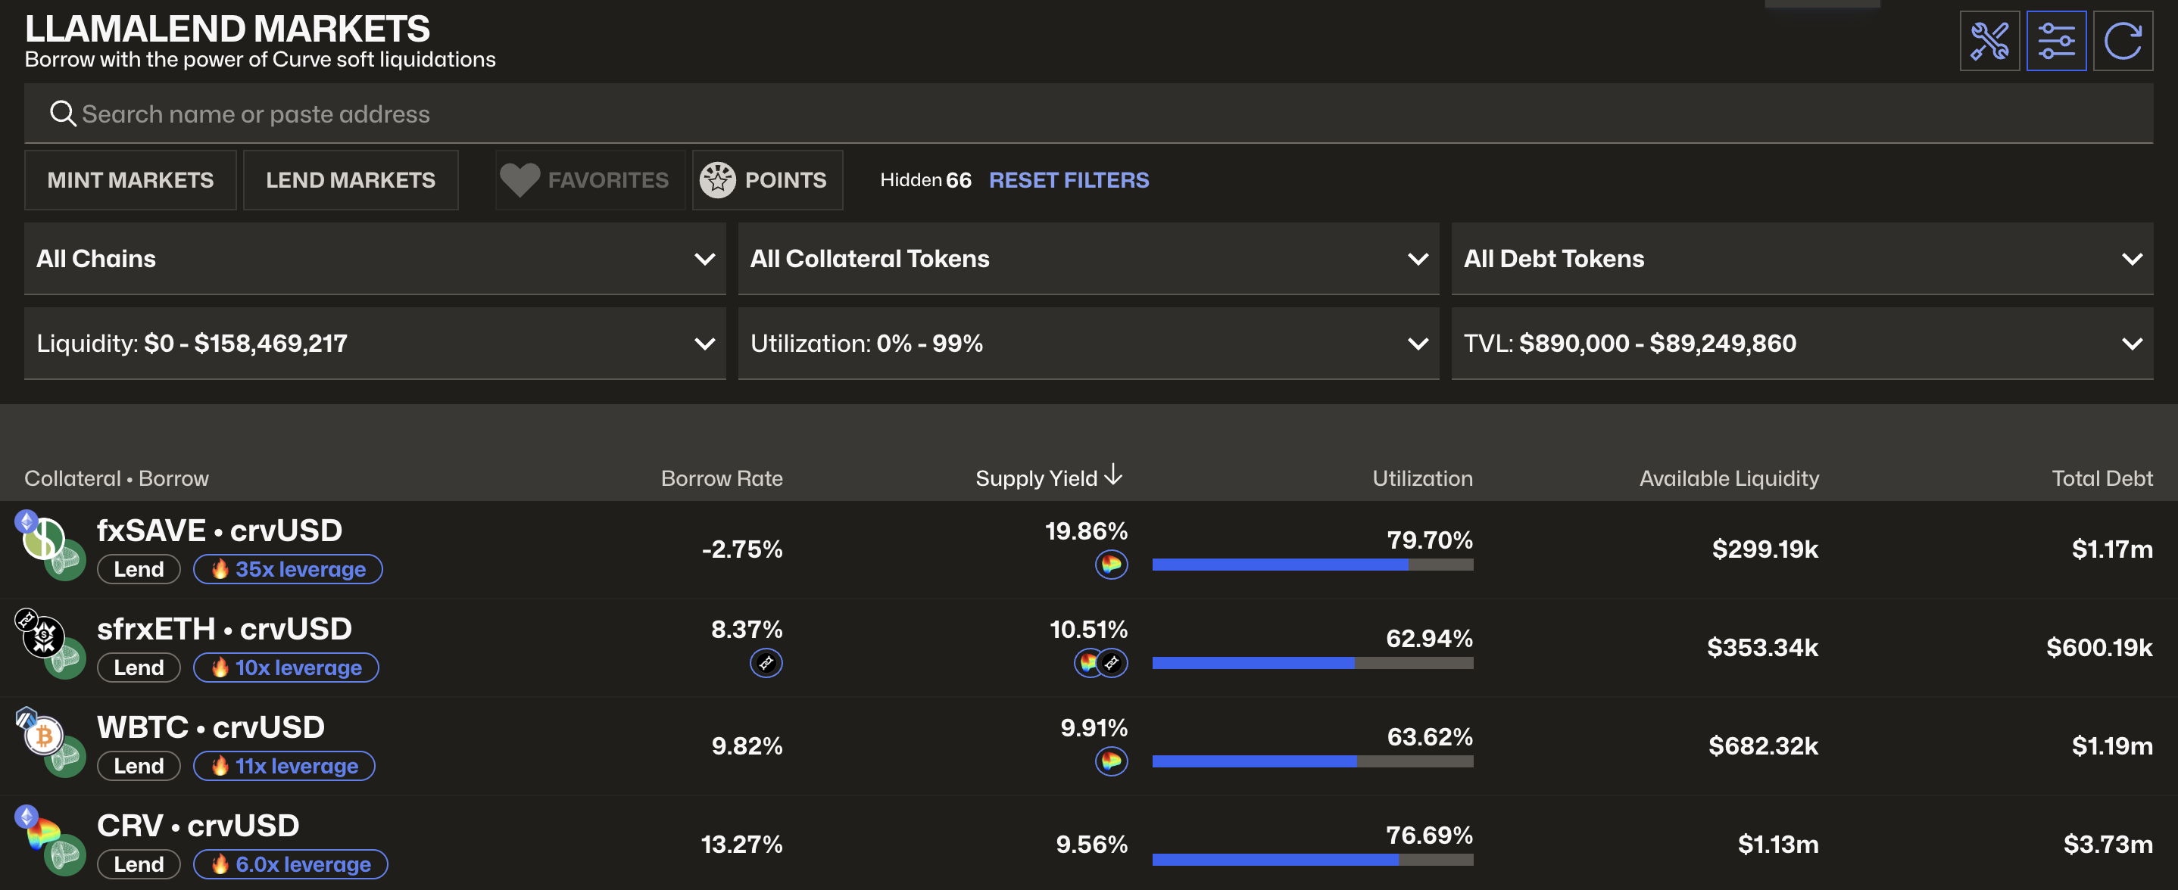
Task: Open the filter sliders settings icon
Action: coord(2056,41)
